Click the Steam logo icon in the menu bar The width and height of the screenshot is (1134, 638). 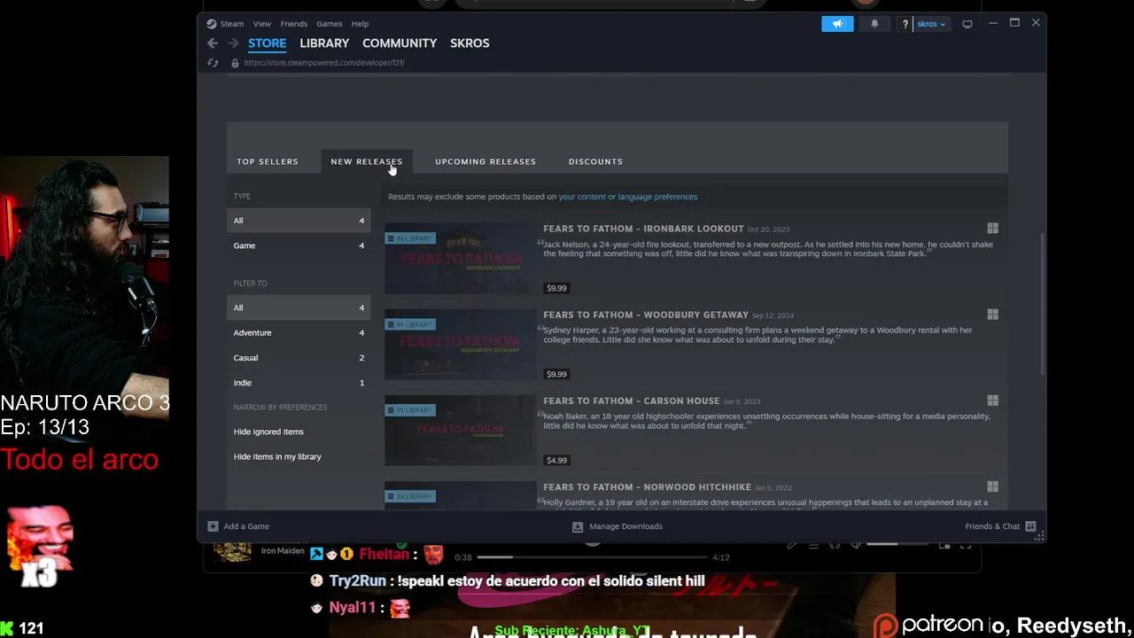[211, 24]
